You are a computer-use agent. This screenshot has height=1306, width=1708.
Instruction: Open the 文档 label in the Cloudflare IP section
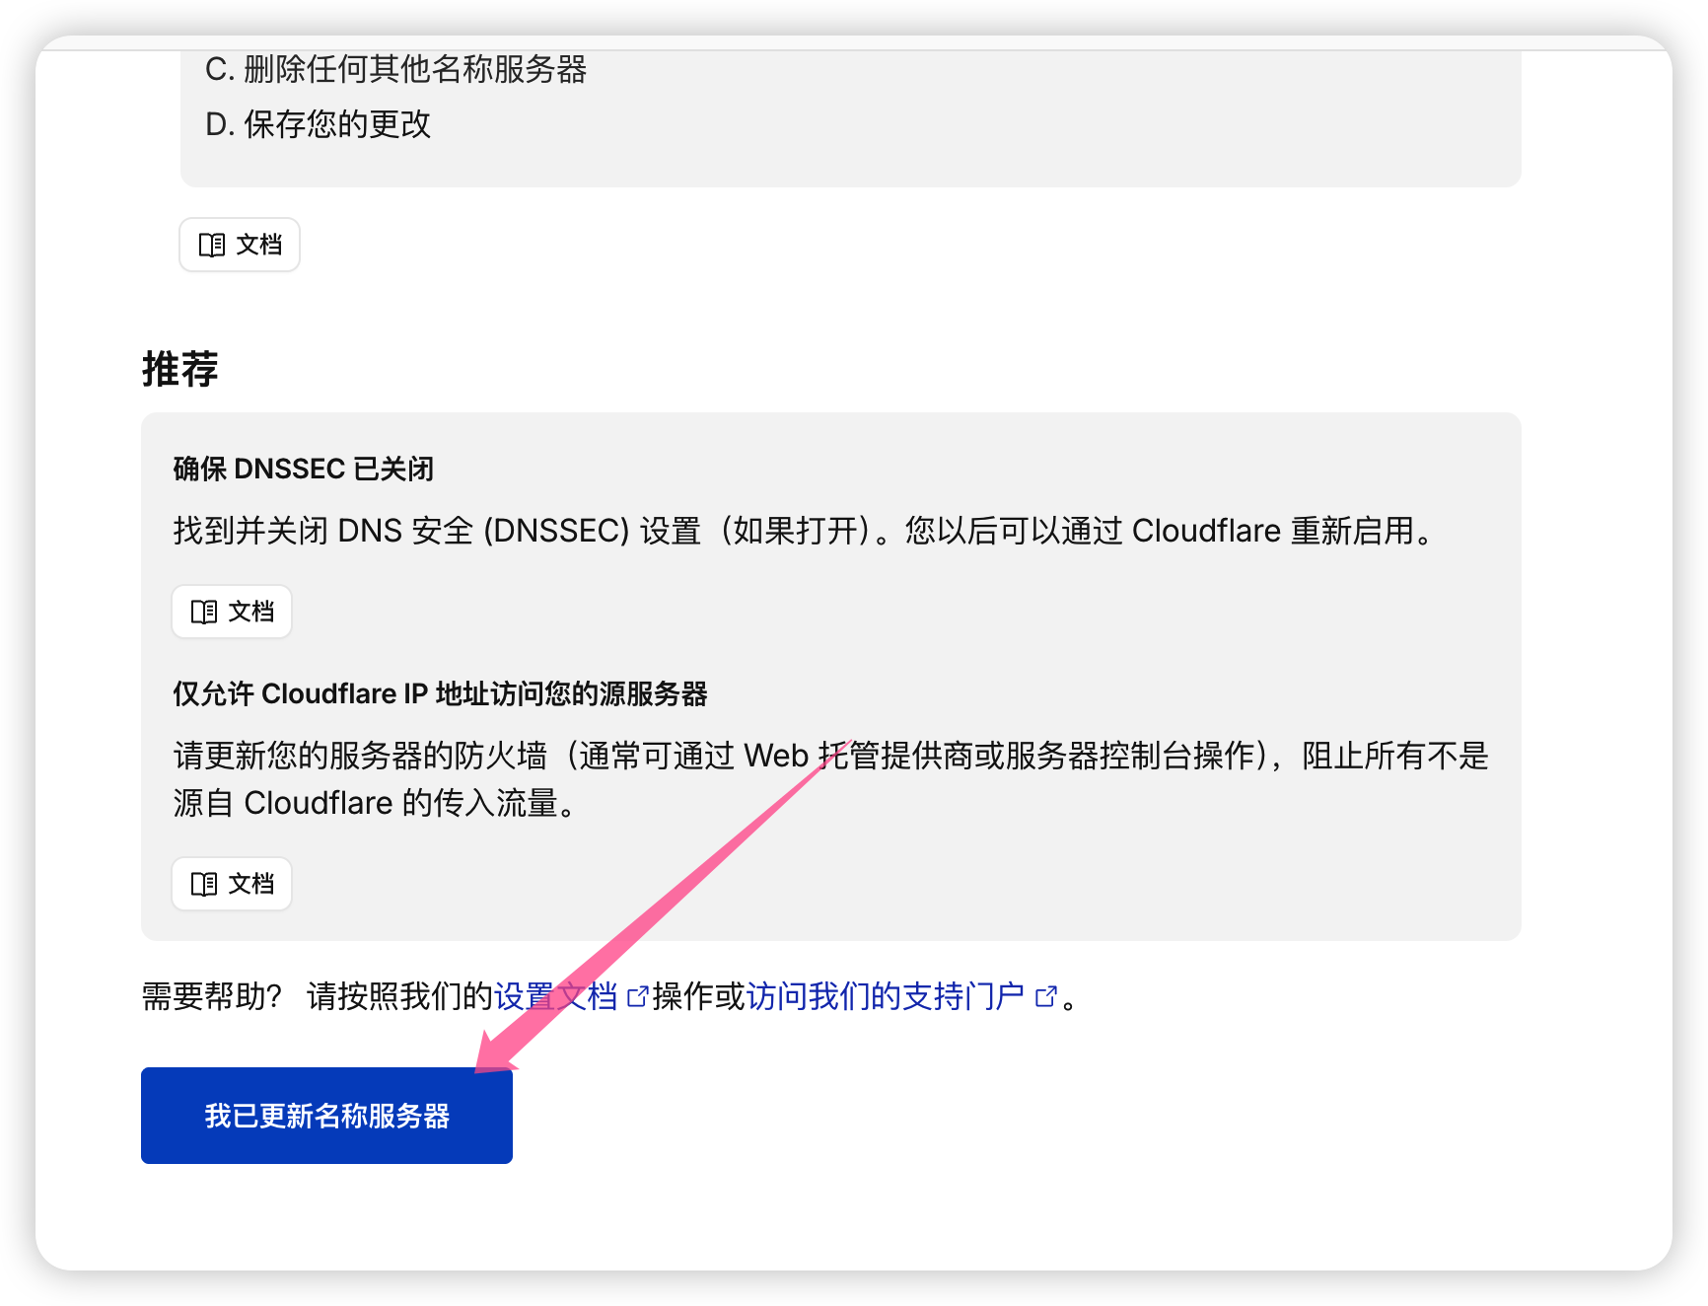pyautogui.click(x=251, y=884)
